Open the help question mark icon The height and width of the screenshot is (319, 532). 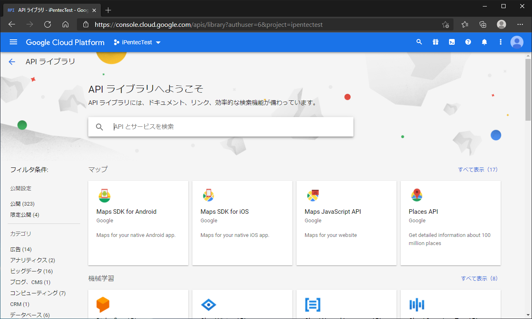tap(468, 42)
